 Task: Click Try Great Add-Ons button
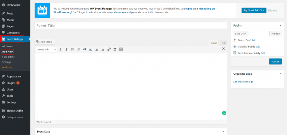[254, 10]
